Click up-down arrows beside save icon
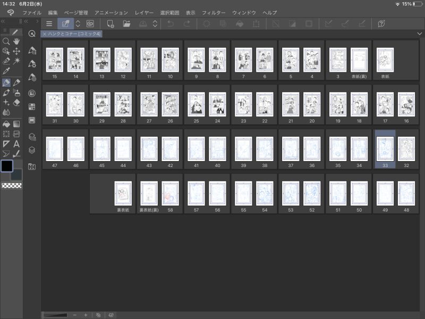The height and width of the screenshot is (319, 425). click(x=155, y=24)
